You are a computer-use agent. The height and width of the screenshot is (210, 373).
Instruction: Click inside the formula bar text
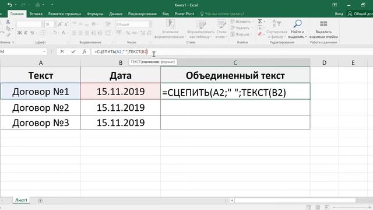tap(121, 51)
